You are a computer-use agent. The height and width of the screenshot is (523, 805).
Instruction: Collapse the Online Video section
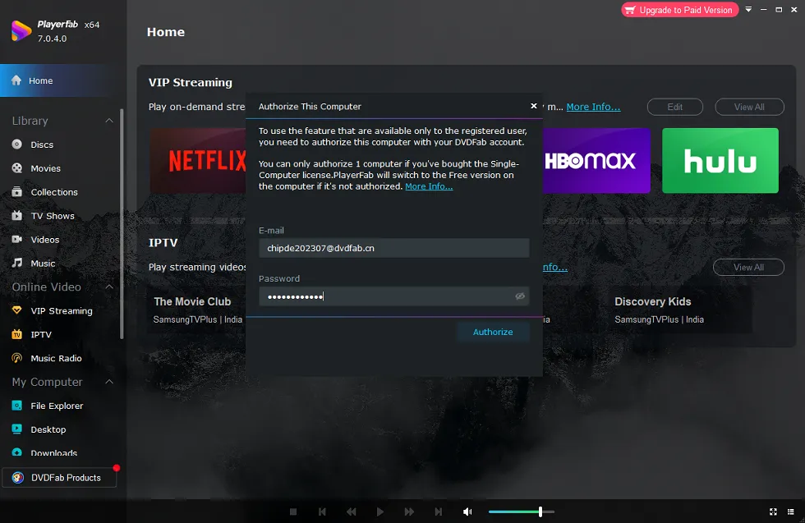[109, 287]
